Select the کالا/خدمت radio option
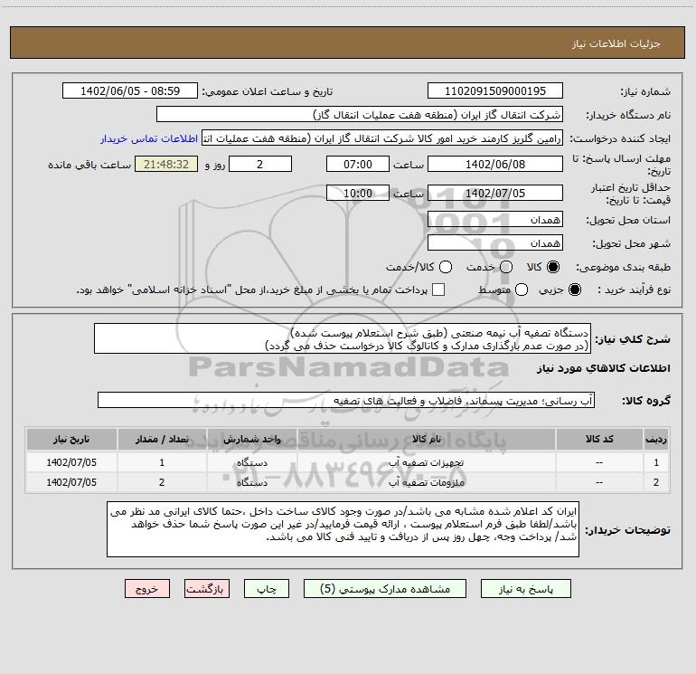The height and width of the screenshot is (674, 696). pos(446,267)
